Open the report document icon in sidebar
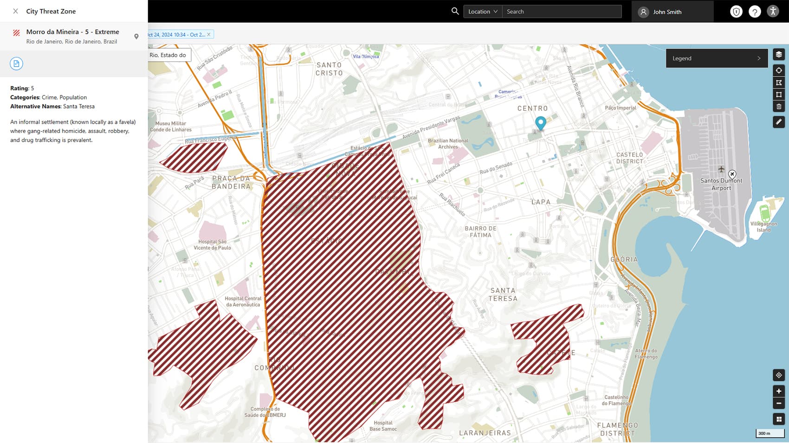Screen dimensions: 789x443 click(16, 63)
